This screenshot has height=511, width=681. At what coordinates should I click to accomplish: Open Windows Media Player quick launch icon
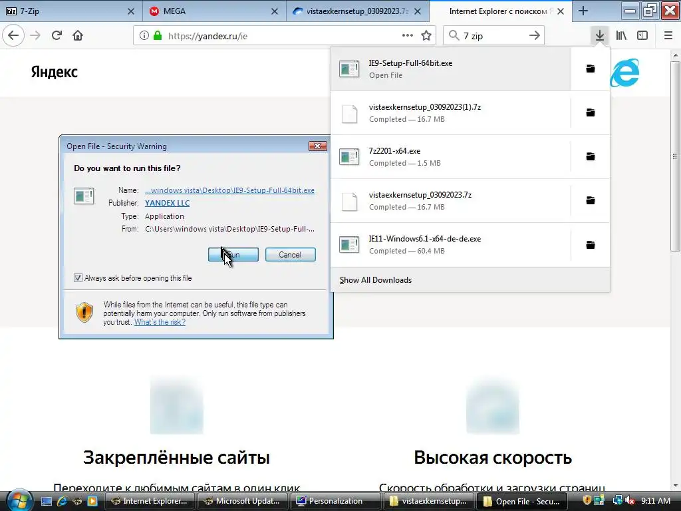[92, 501]
